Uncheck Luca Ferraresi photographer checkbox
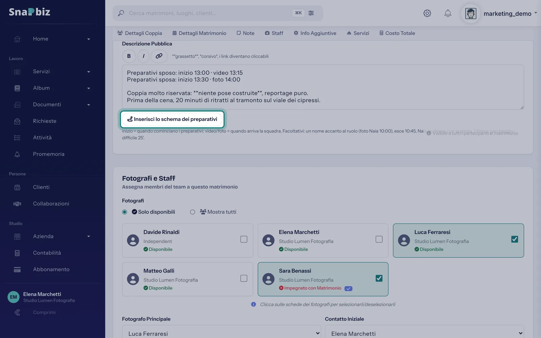This screenshot has width=541, height=338. pos(515,239)
